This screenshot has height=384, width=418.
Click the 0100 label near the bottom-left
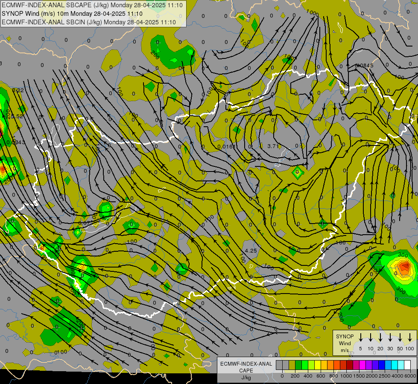[61, 352]
